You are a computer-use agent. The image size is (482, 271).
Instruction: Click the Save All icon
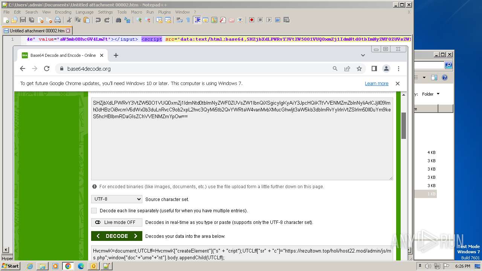tap(32, 20)
